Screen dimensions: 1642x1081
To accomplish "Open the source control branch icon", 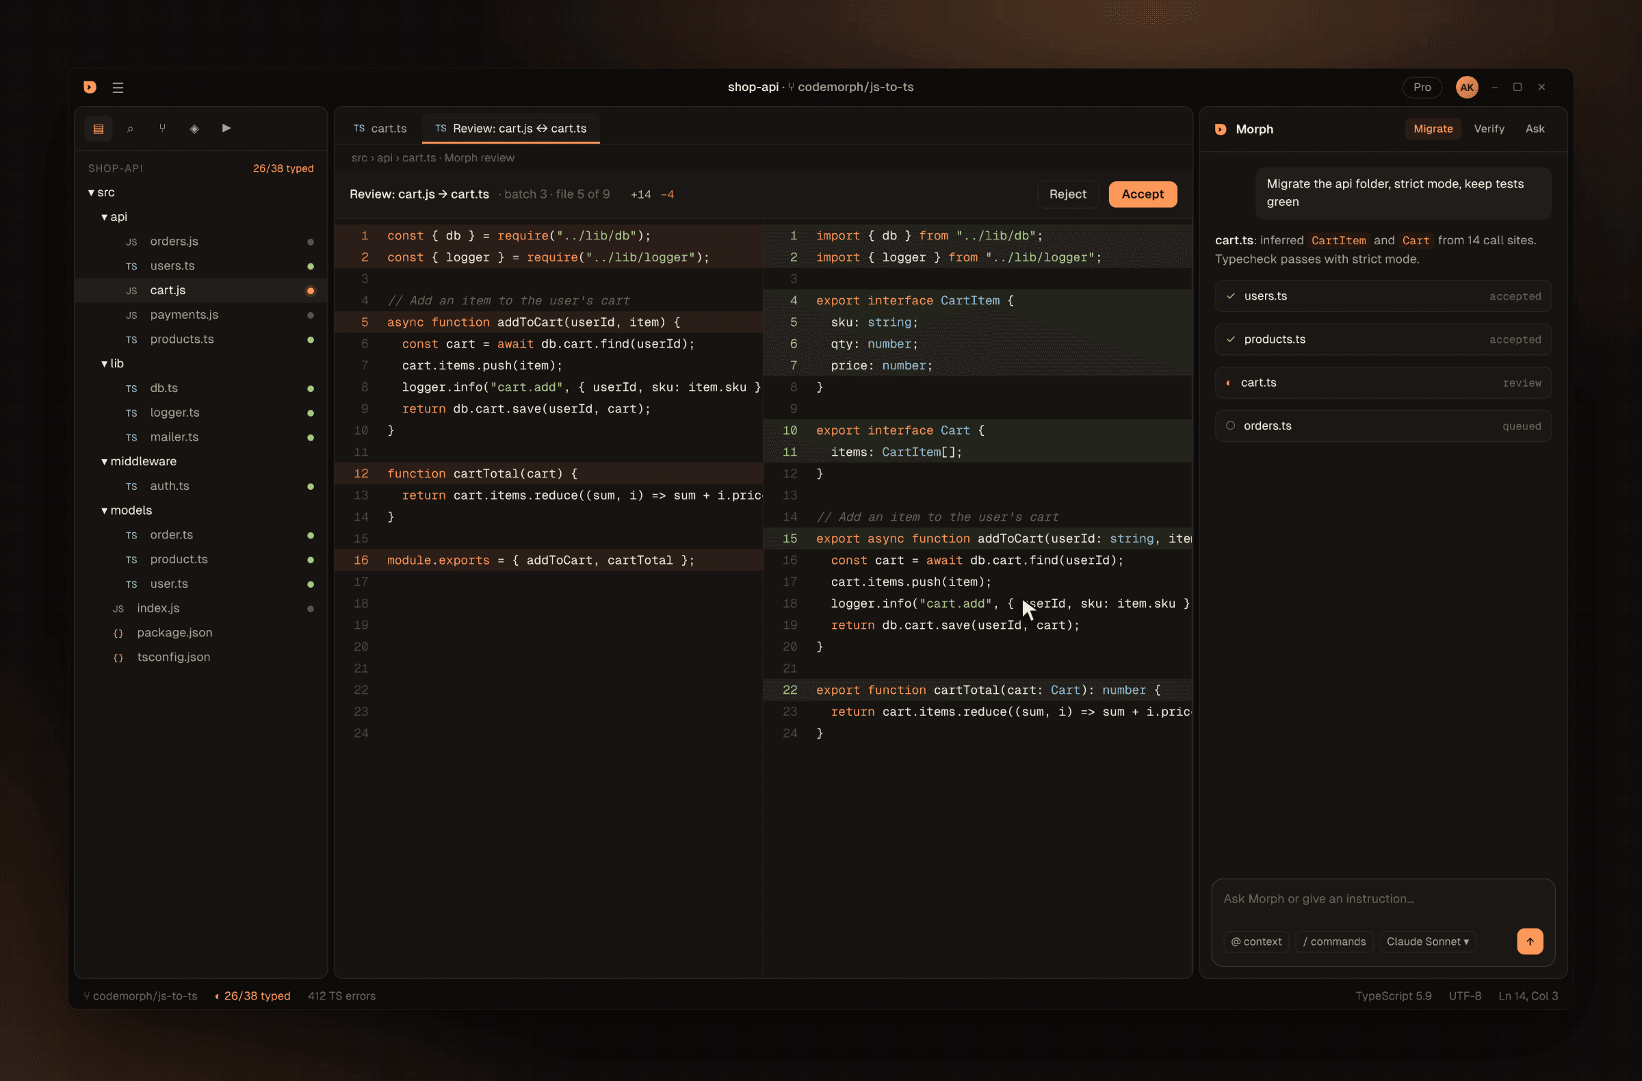I will point(162,129).
